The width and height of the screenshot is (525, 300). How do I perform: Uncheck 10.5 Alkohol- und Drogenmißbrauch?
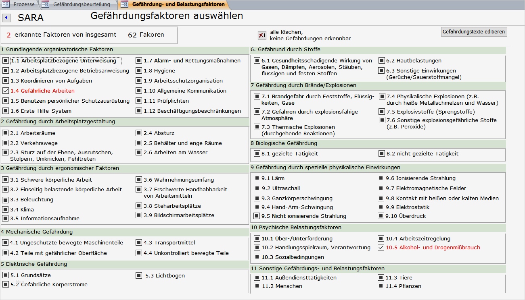[380, 247]
